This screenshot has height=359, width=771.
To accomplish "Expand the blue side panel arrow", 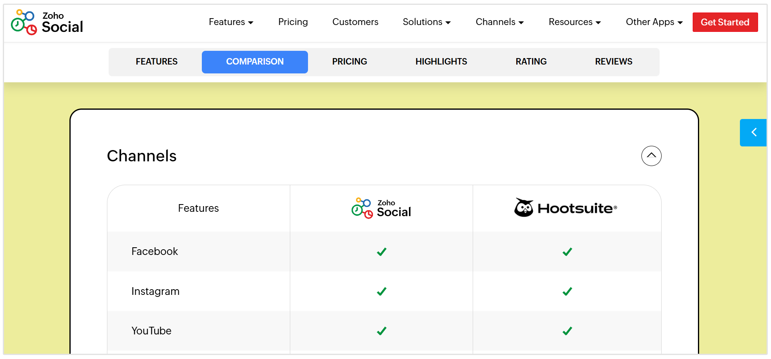I will click(x=753, y=132).
